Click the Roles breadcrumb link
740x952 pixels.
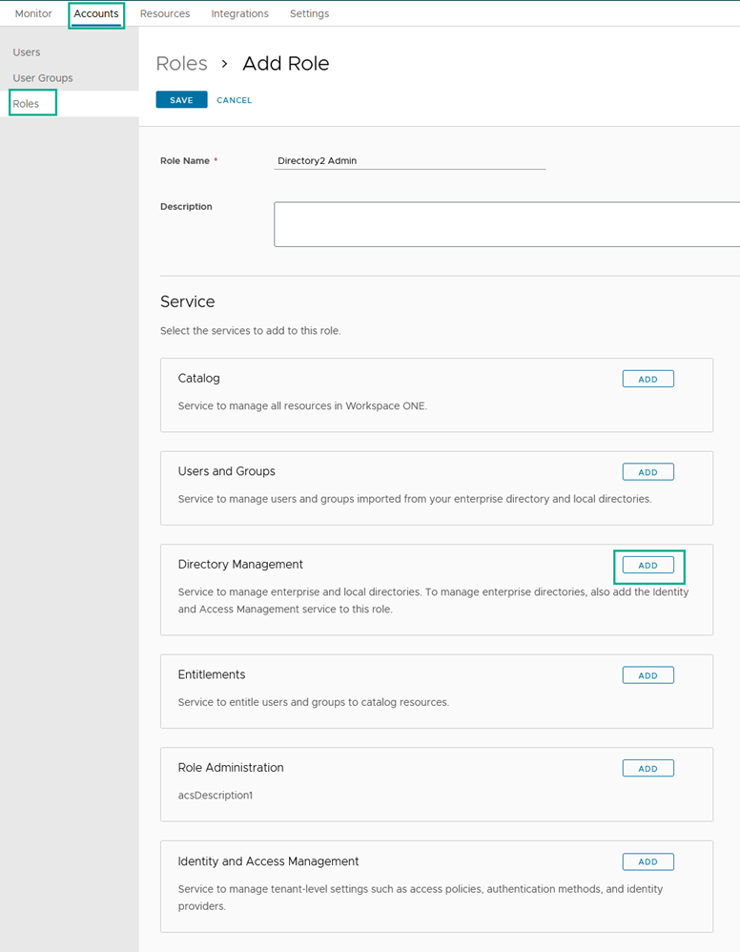(181, 63)
